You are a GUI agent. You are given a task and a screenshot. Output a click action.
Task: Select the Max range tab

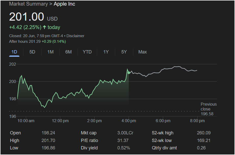142,52
